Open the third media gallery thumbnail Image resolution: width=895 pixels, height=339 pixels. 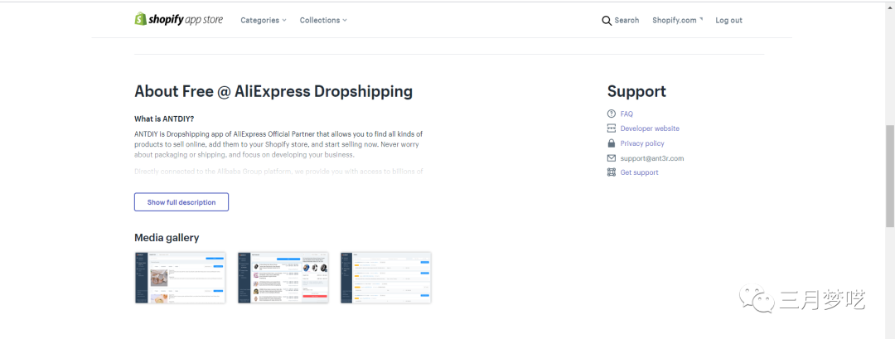(386, 278)
